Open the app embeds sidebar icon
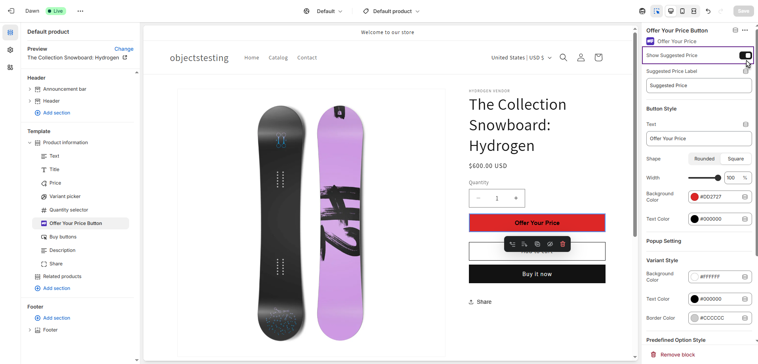Image resolution: width=758 pixels, height=364 pixels. click(10, 67)
